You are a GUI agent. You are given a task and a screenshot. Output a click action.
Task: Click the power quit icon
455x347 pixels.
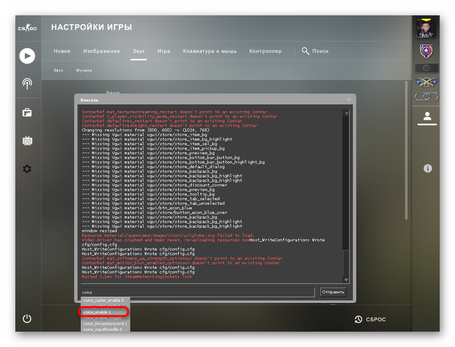[x=27, y=319]
